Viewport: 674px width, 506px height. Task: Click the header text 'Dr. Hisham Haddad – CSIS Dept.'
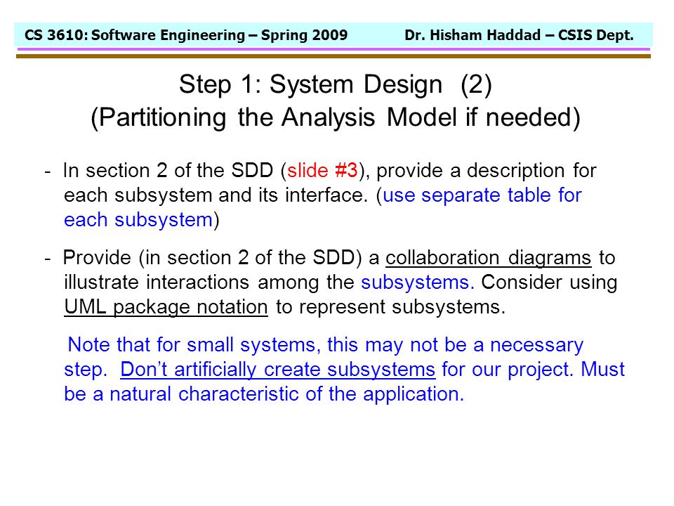coord(520,35)
